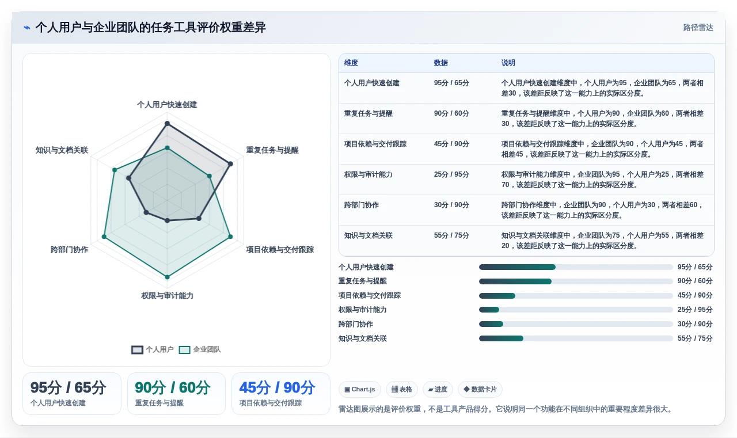Click 企业团队 point on 项目依赖与交付跟踪 axis
Image resolution: width=737 pixels, height=438 pixels.
[230, 237]
